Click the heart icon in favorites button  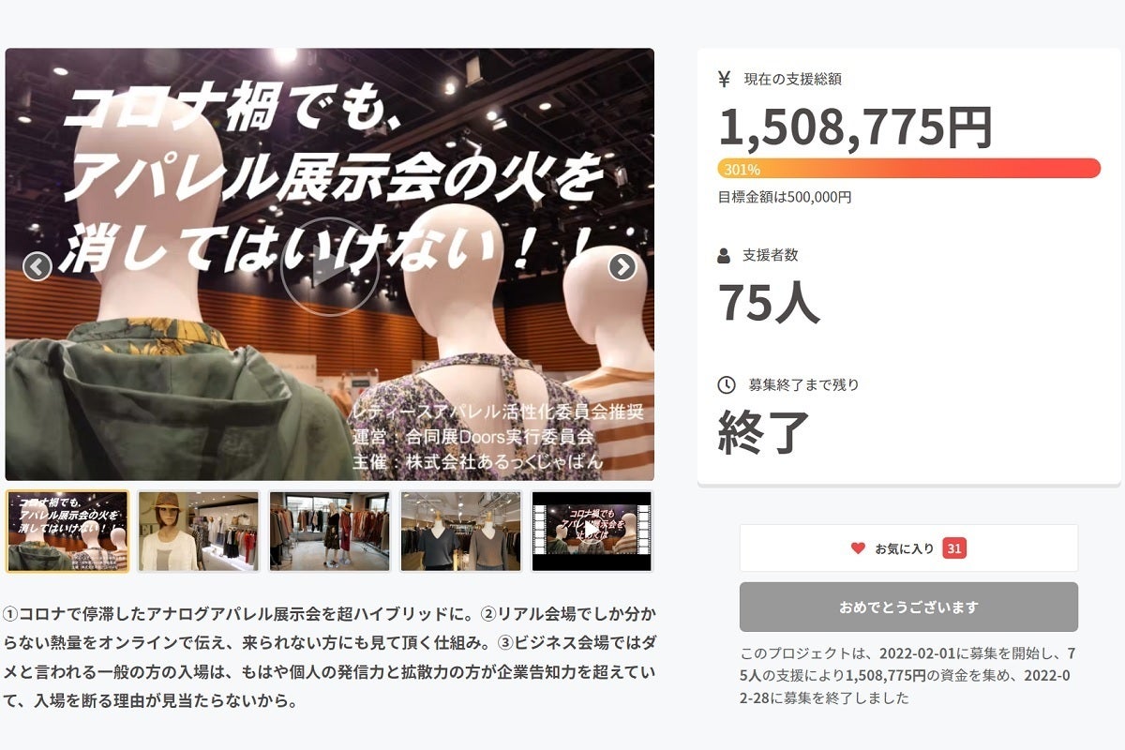click(858, 548)
